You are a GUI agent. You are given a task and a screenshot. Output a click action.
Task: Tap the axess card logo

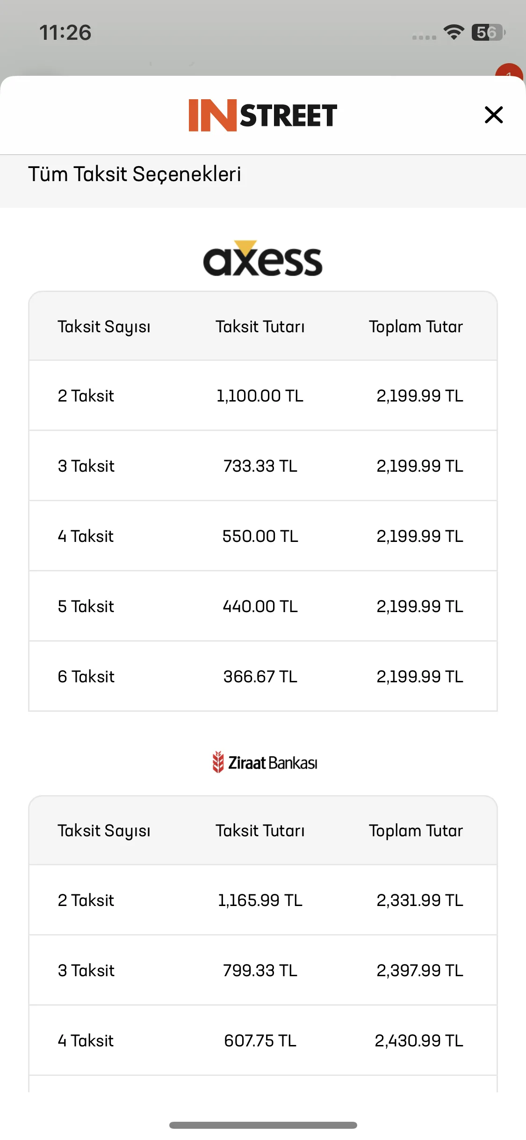tap(263, 258)
